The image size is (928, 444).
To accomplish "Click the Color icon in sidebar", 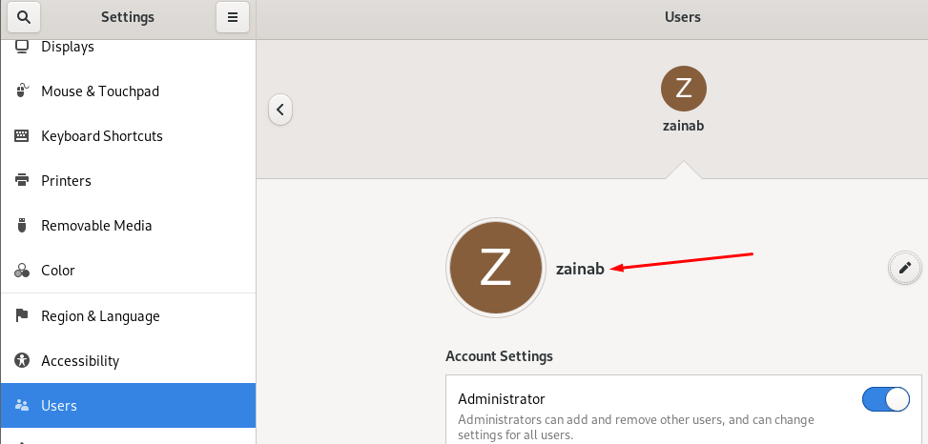I will 22,271.
